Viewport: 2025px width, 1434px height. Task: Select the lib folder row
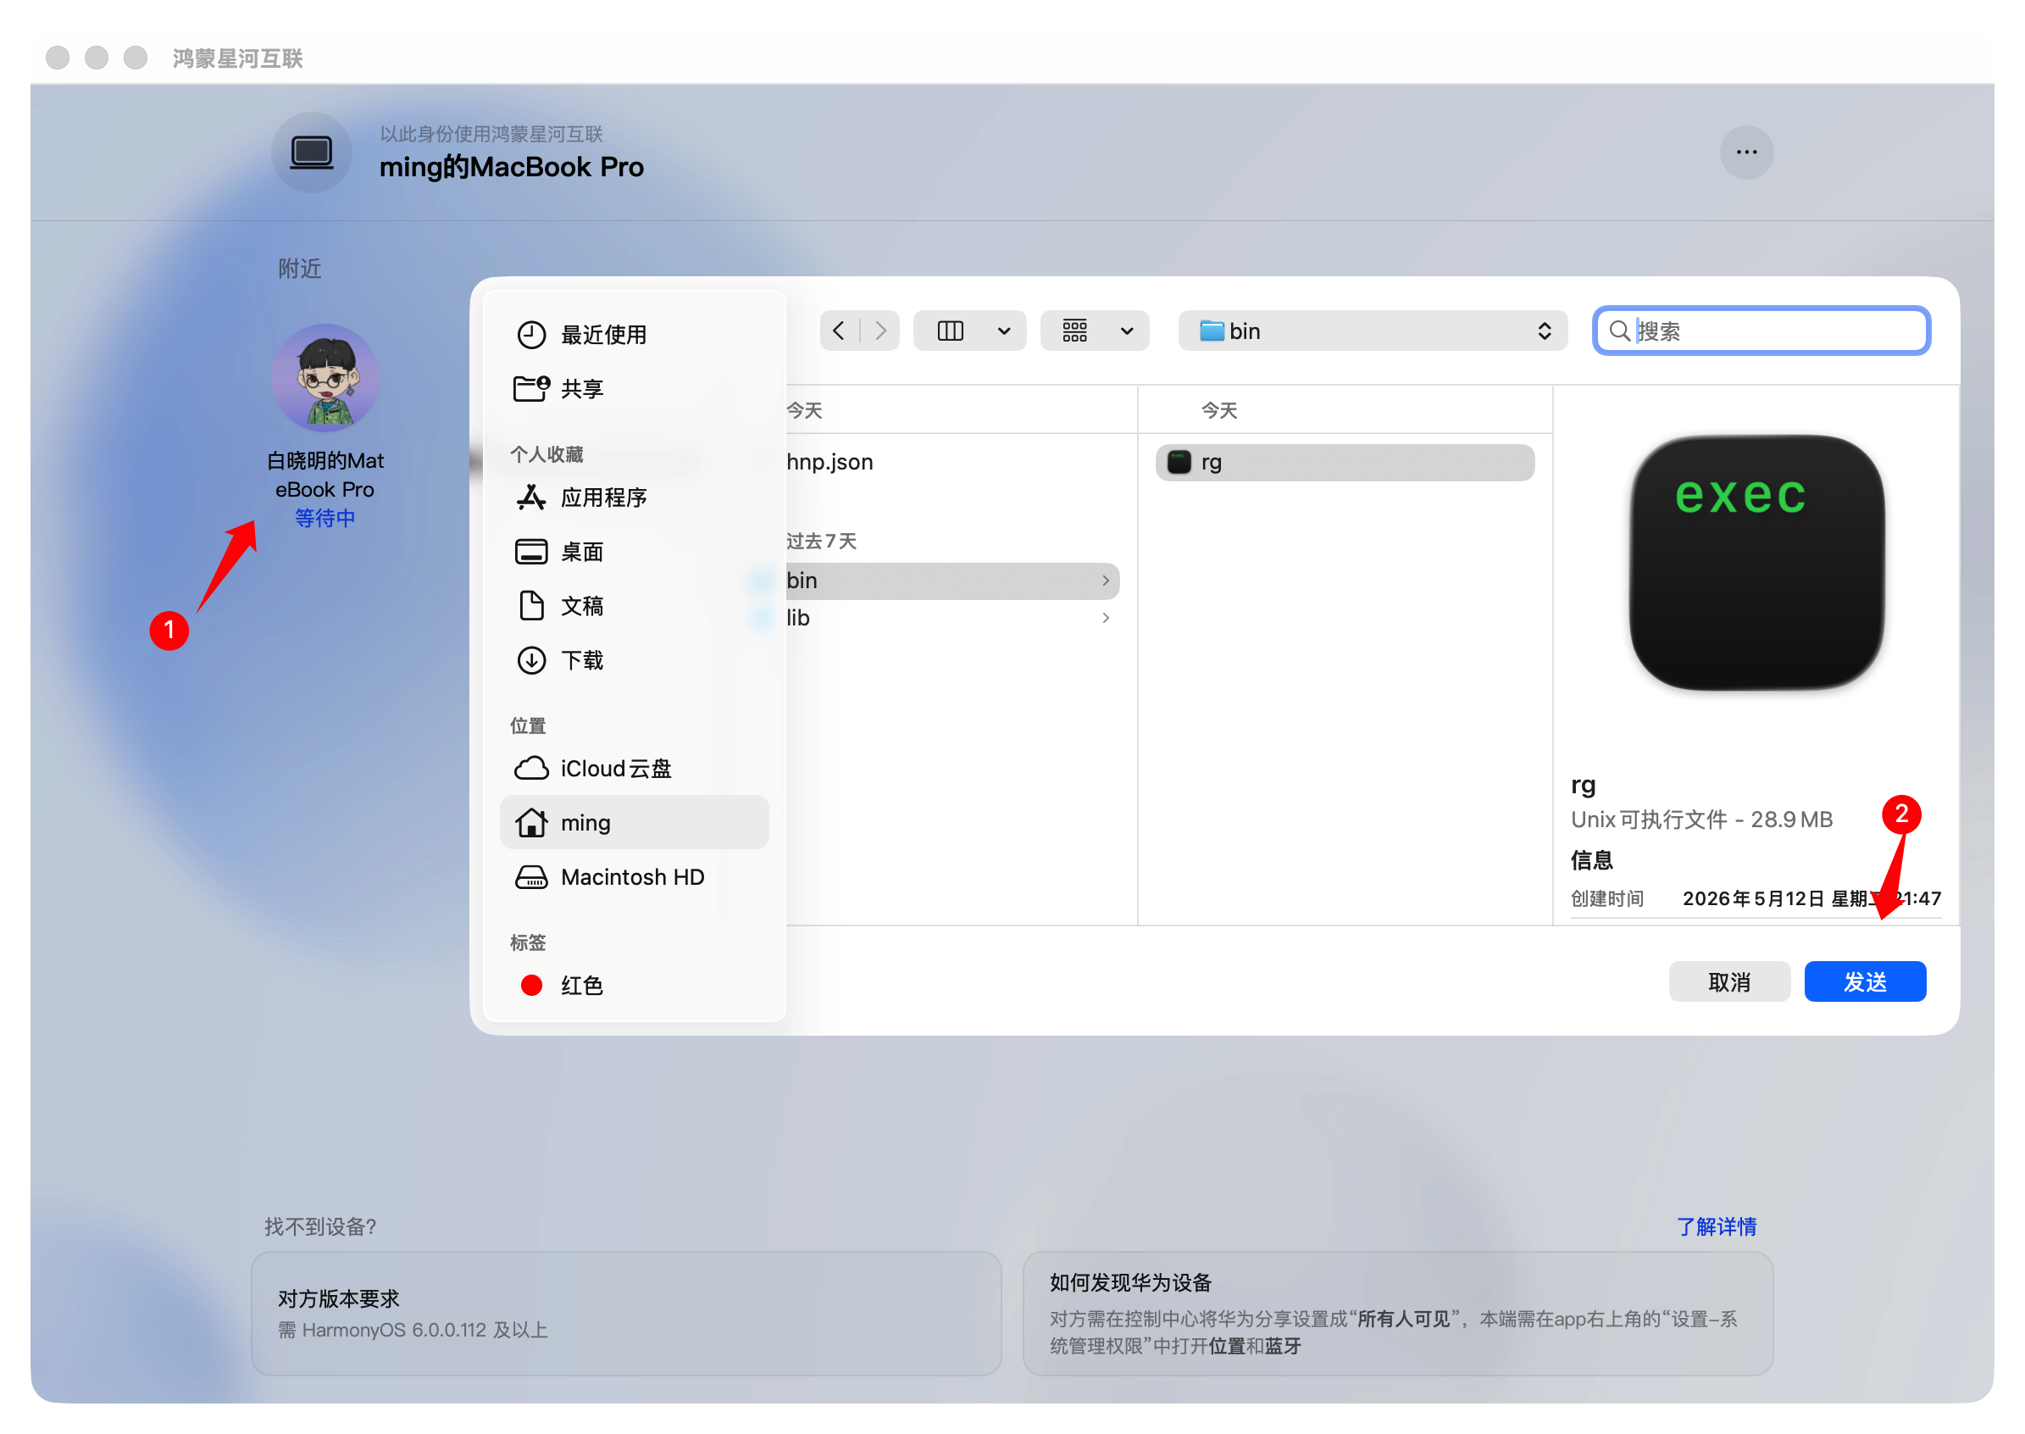tap(951, 617)
